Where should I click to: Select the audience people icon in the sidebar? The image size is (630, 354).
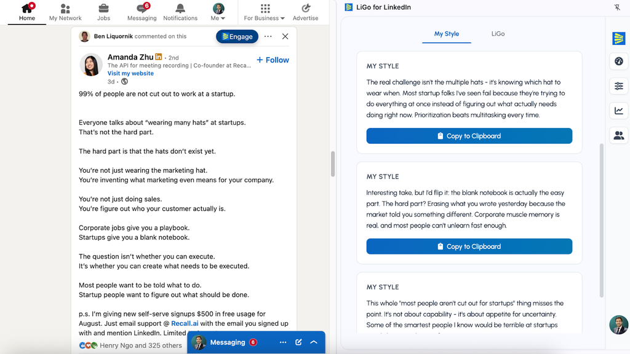pos(618,135)
